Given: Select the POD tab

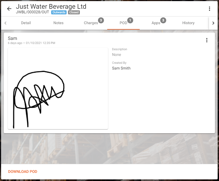Looking at the screenshot, I should tap(123, 23).
